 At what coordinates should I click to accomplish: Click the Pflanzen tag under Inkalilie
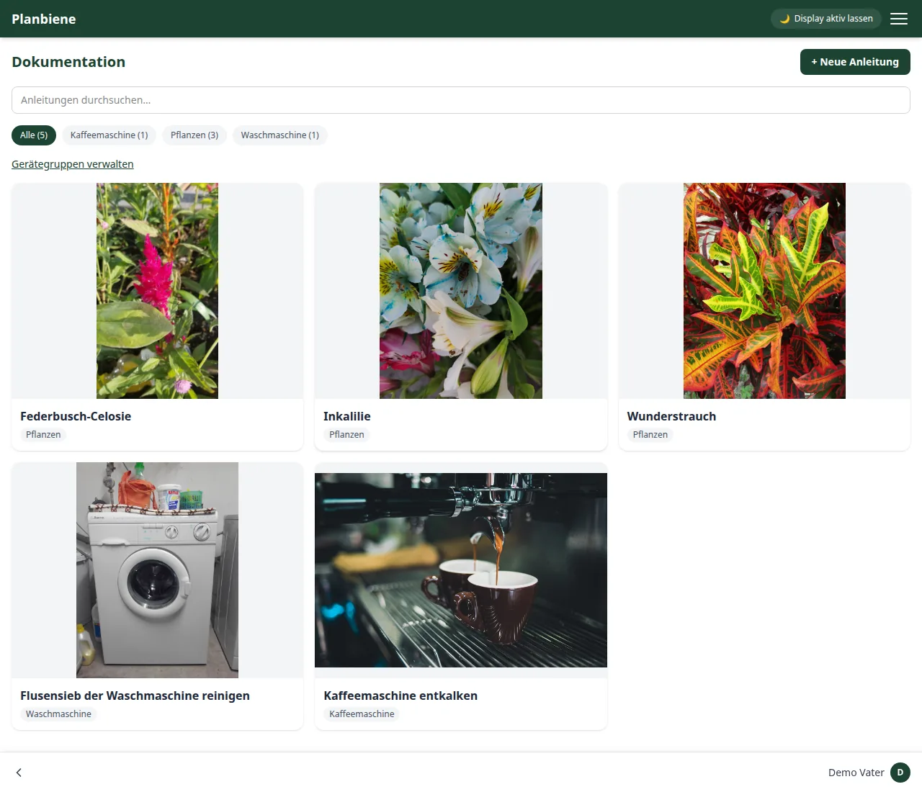(346, 435)
